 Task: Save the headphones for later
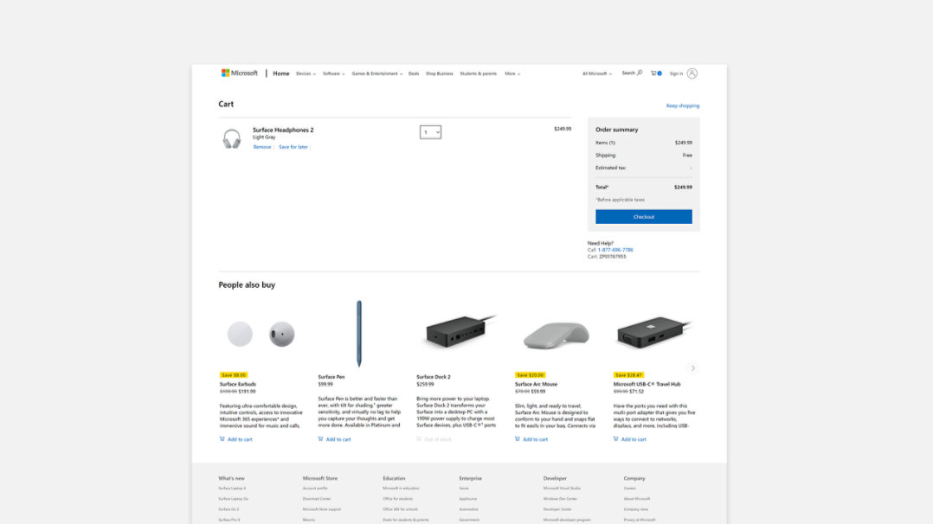(x=293, y=147)
